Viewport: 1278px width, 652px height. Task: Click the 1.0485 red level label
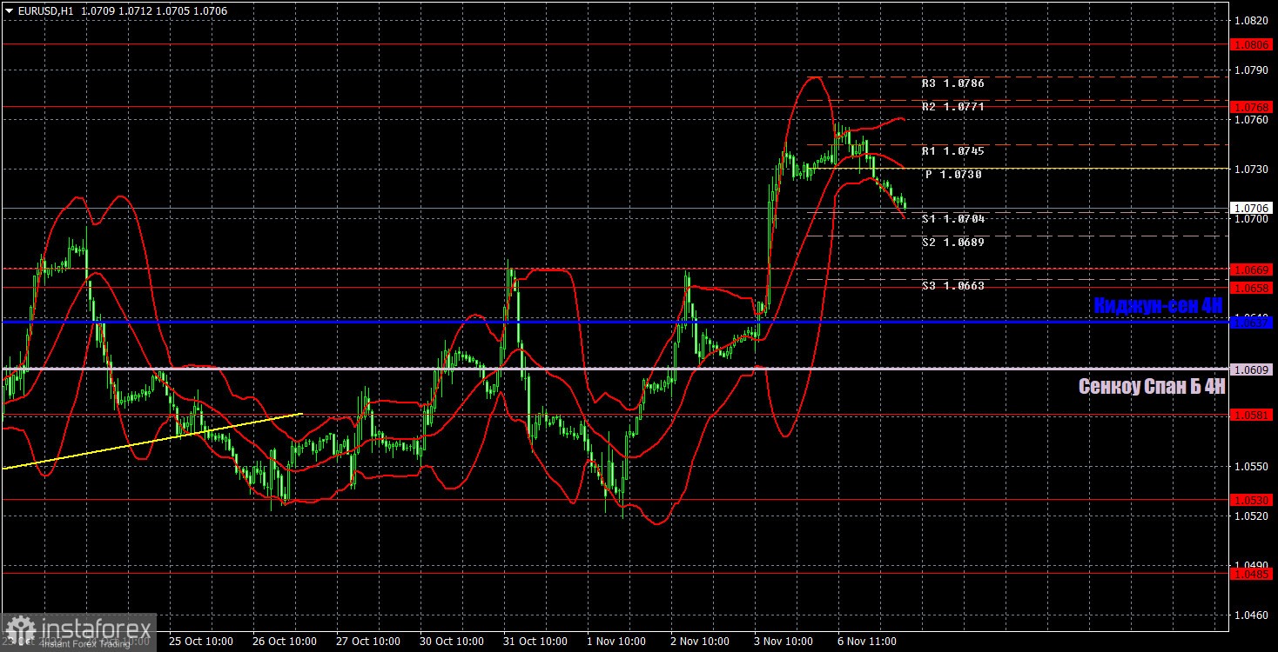[1252, 574]
